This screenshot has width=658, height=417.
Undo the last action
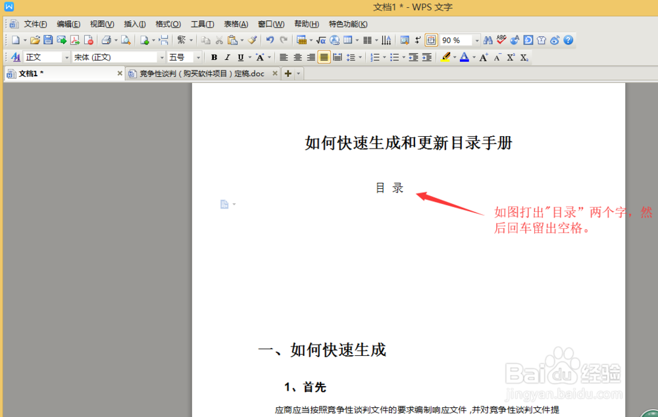click(270, 40)
